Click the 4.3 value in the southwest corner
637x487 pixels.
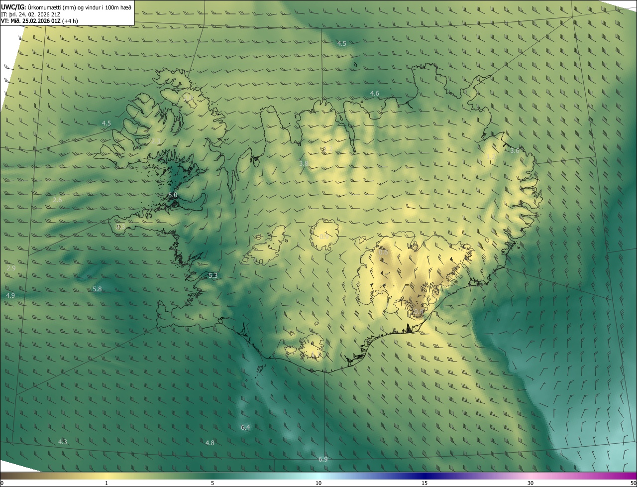pyautogui.click(x=63, y=442)
